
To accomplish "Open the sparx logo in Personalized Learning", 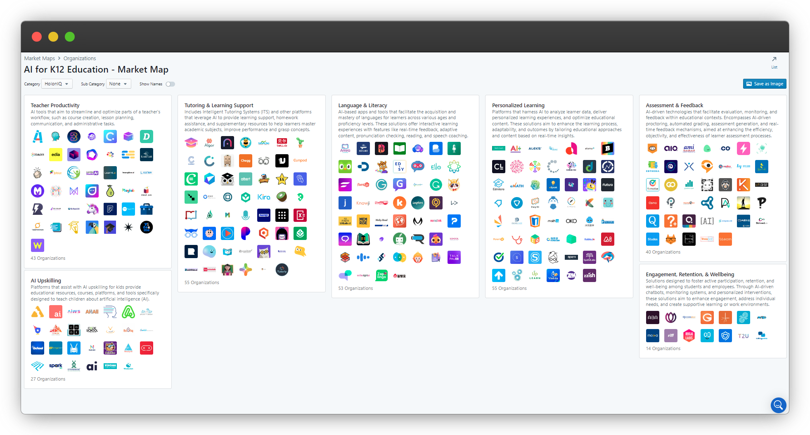I will coord(571,257).
